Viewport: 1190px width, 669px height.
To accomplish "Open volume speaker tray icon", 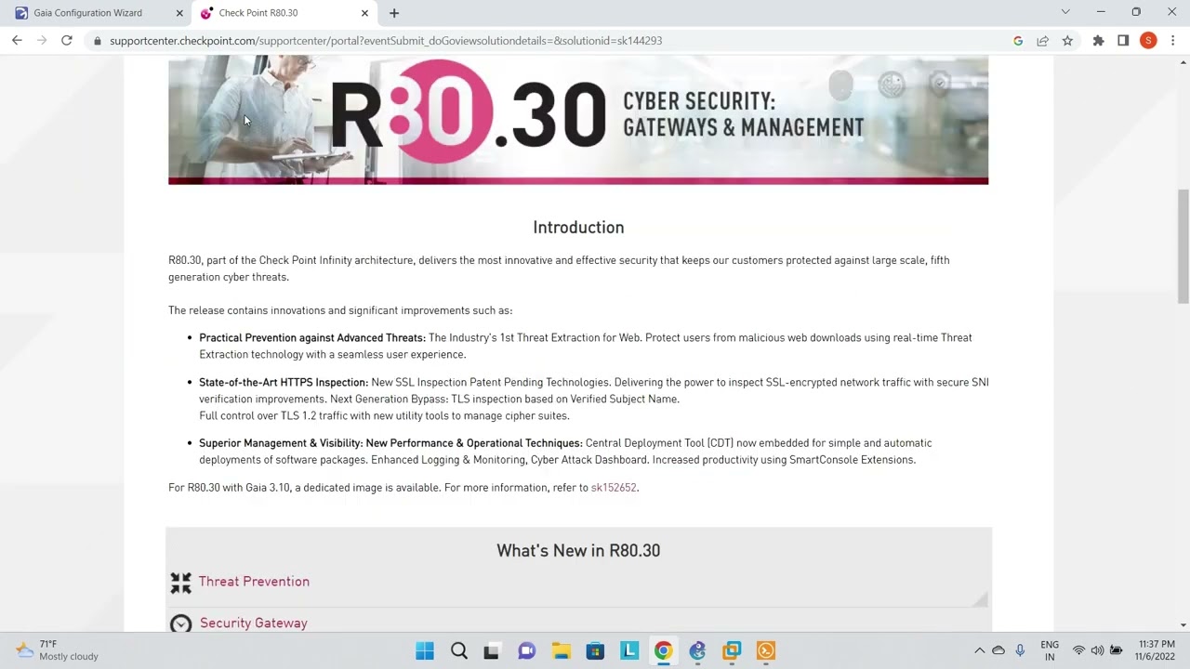I will click(1097, 650).
